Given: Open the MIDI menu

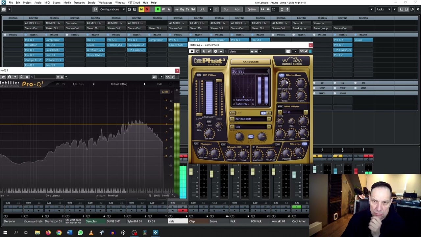Looking at the screenshot, I should (47, 3).
